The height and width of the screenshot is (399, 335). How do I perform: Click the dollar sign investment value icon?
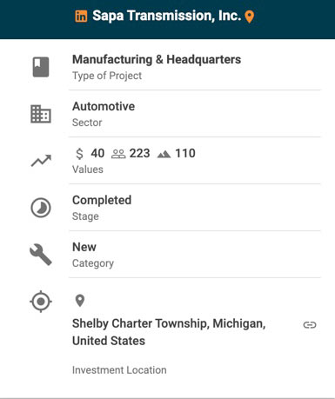click(79, 154)
